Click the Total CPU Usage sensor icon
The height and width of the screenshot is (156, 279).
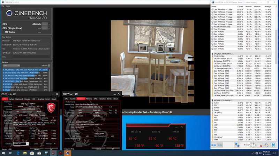[x=212, y=29]
